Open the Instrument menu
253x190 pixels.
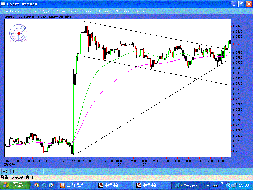pos(13,11)
